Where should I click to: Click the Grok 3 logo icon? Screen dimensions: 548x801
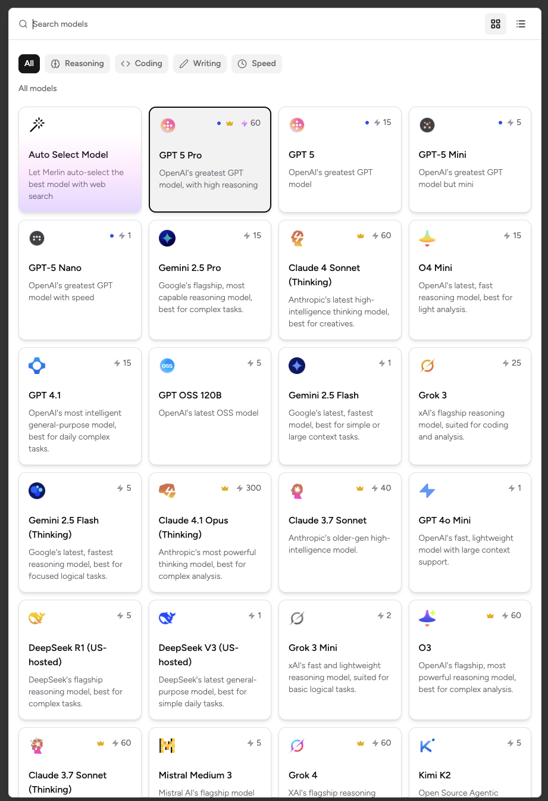point(427,366)
